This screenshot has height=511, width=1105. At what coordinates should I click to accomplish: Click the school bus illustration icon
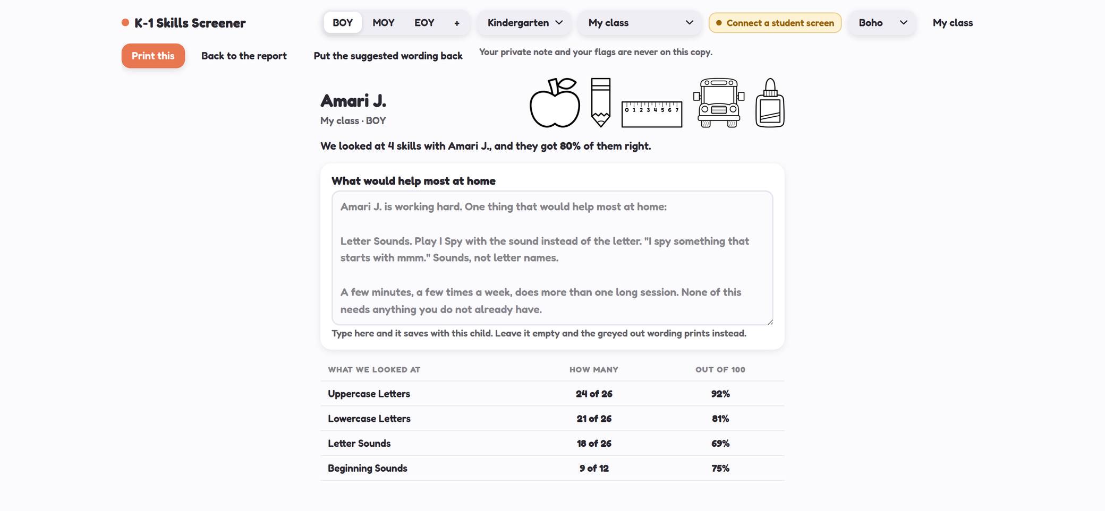(x=719, y=103)
